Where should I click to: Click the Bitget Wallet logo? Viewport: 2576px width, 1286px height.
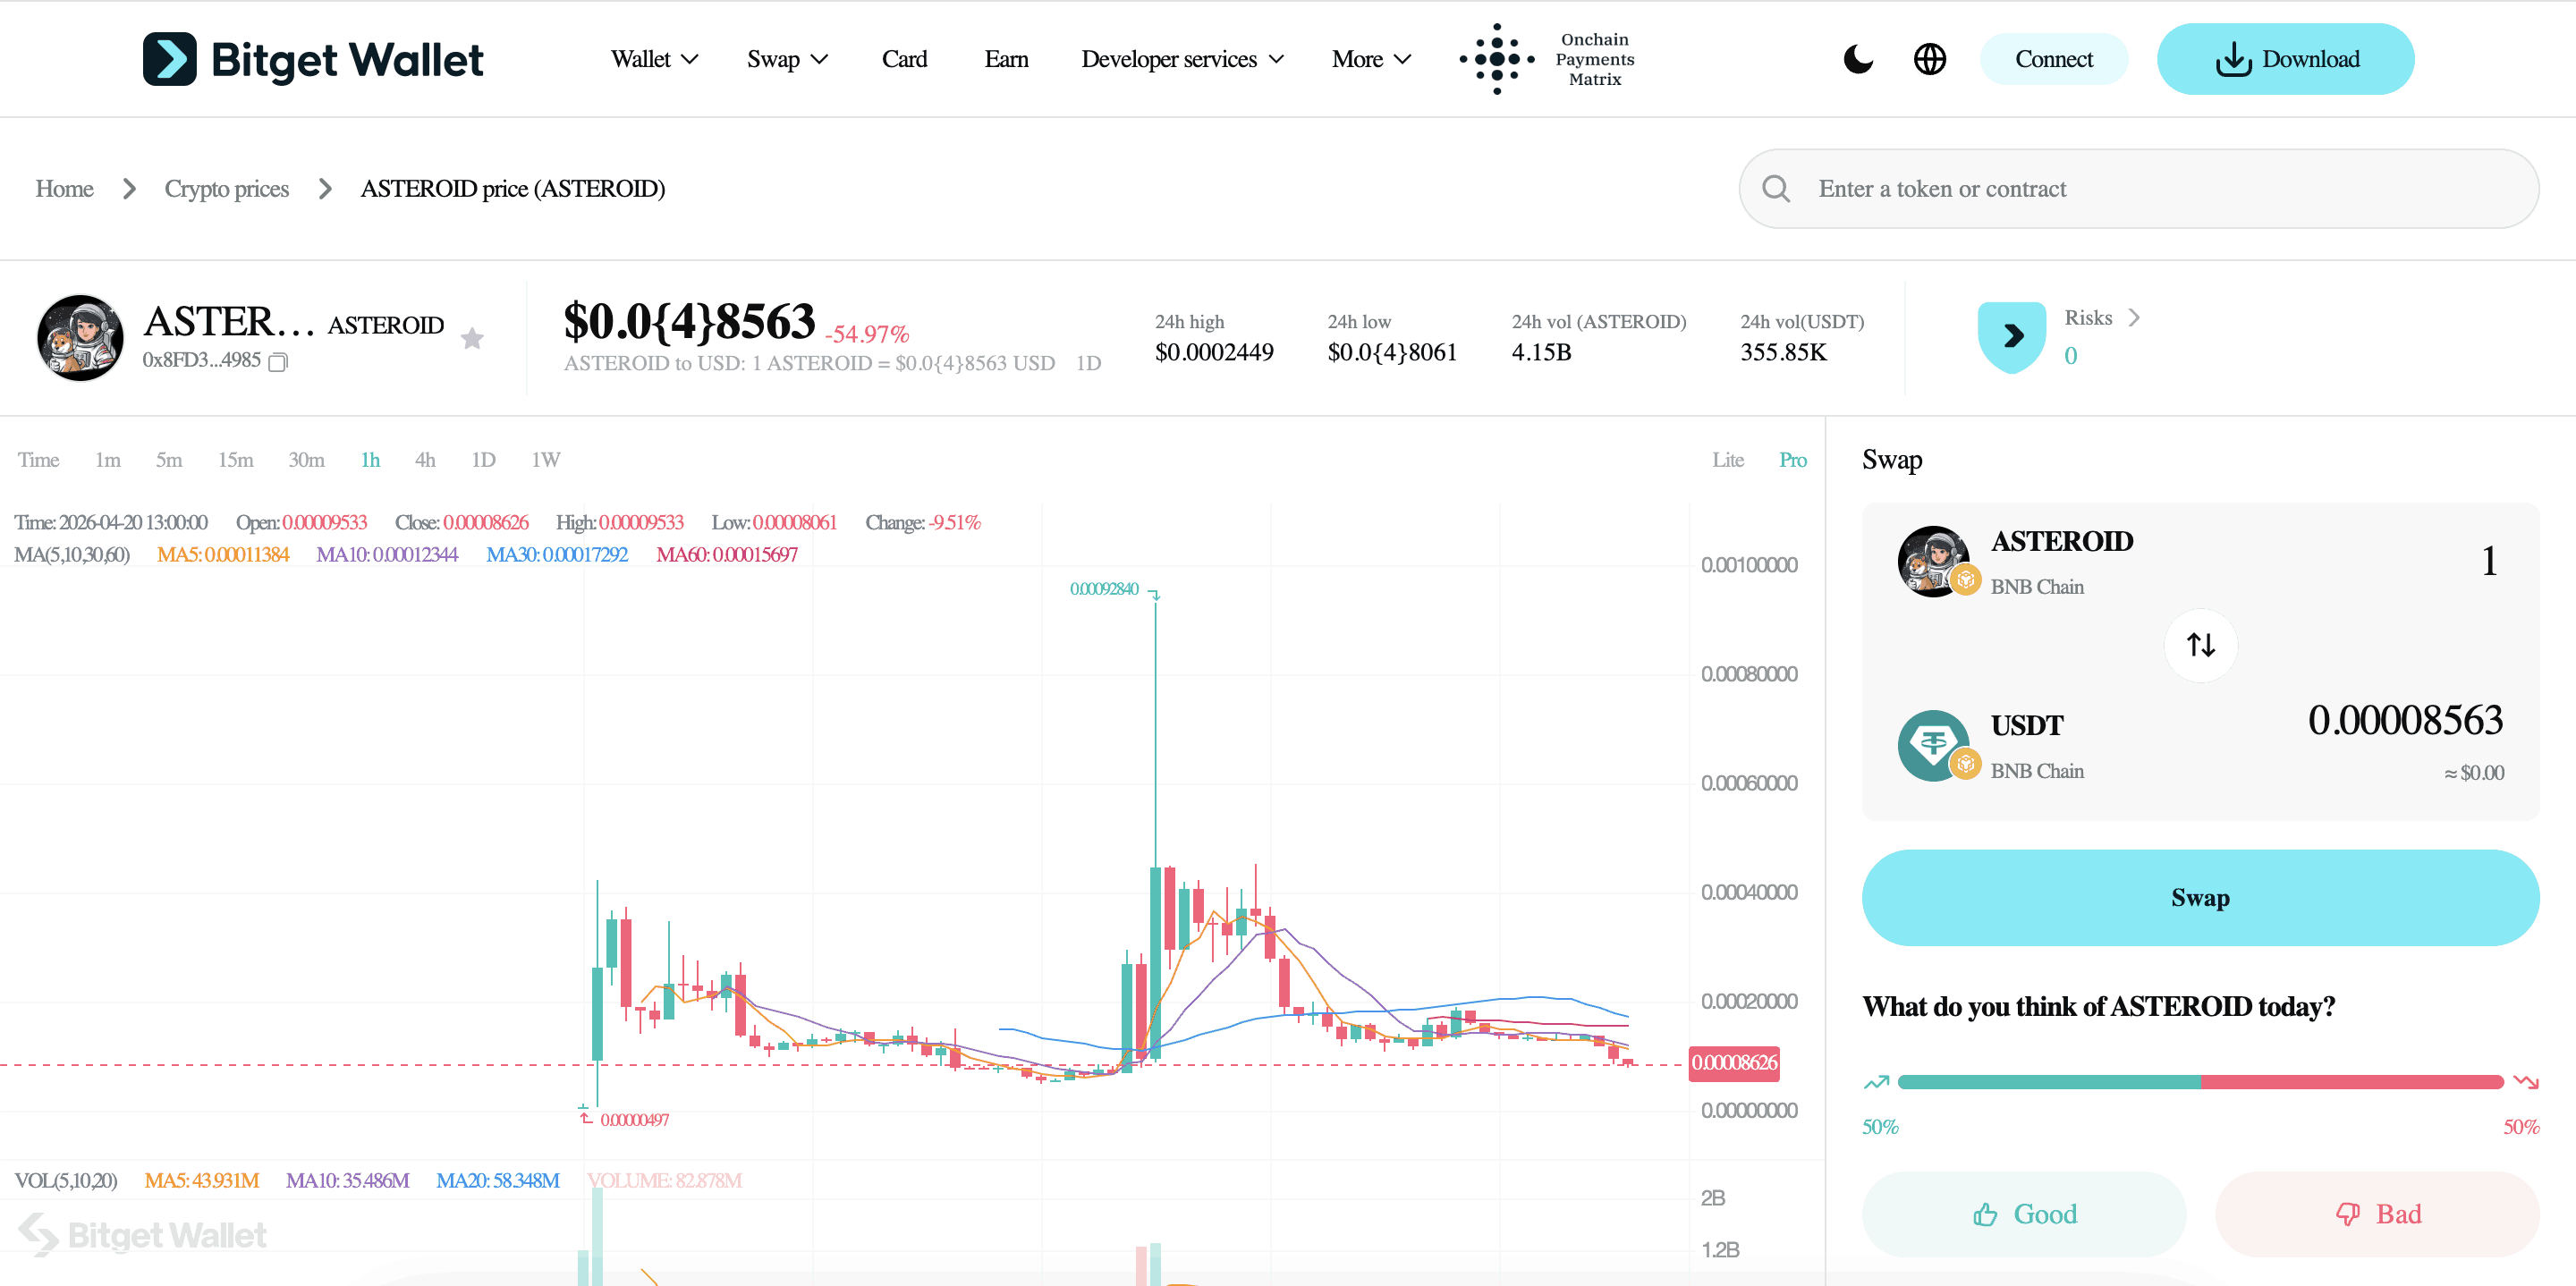313,59
